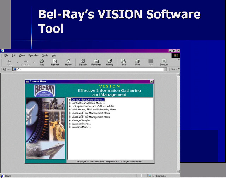Open the Tools menu
The width and height of the screenshot is (226, 178).
[45, 56]
